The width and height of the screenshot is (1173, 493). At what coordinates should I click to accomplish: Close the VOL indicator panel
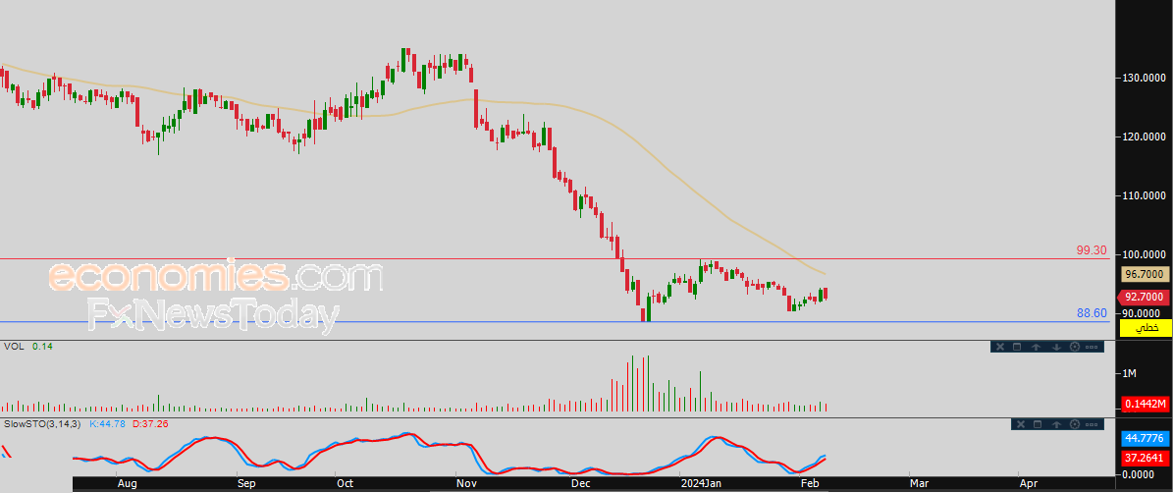point(1000,347)
